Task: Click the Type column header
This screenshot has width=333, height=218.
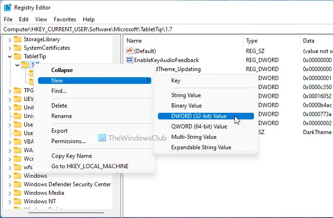Action: pyautogui.click(x=272, y=41)
